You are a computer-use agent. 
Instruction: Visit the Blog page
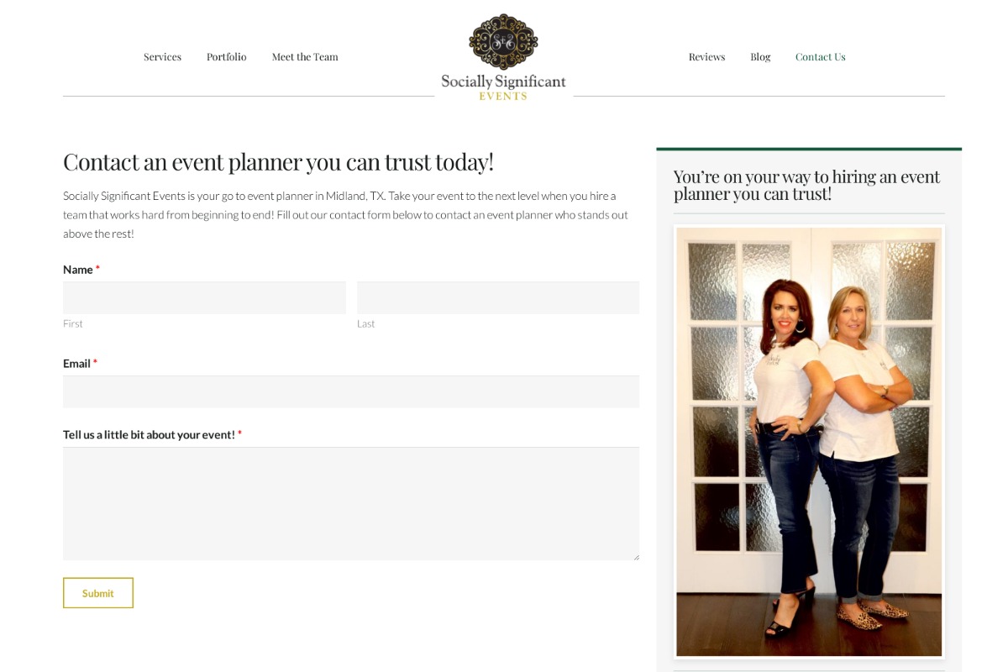[x=760, y=57]
